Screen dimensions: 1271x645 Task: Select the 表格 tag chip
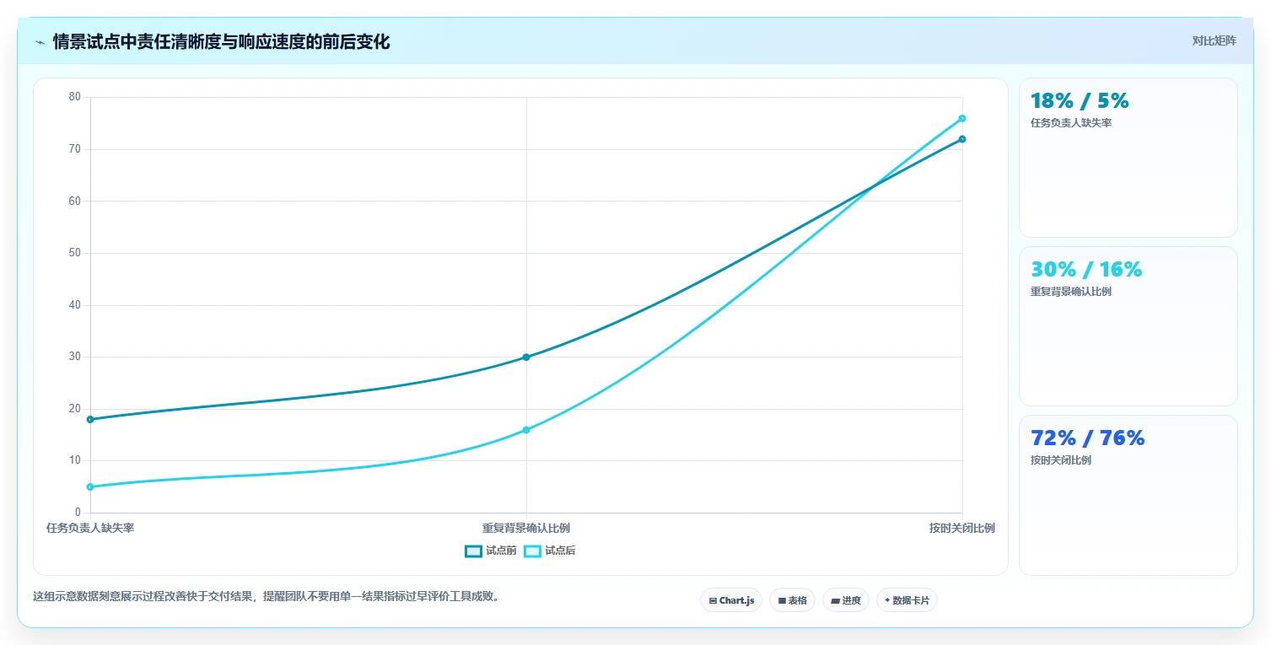click(x=792, y=600)
